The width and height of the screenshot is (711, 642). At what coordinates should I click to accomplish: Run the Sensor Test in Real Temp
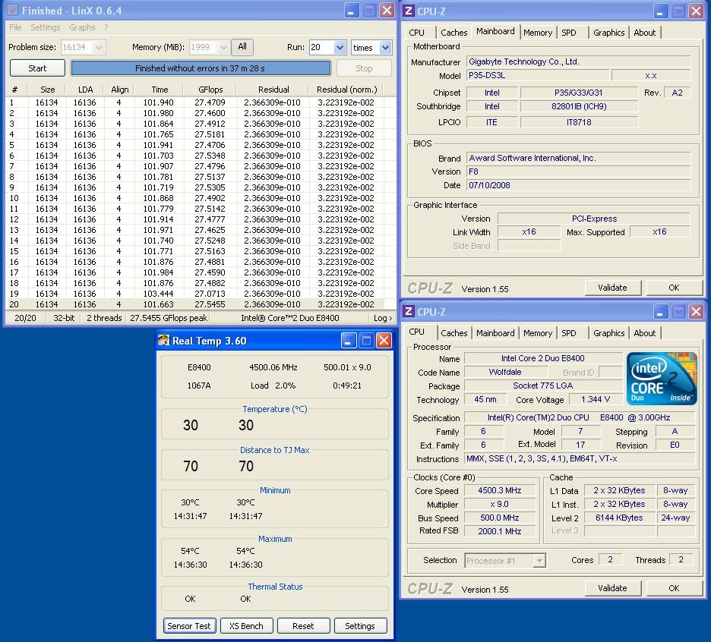(189, 626)
